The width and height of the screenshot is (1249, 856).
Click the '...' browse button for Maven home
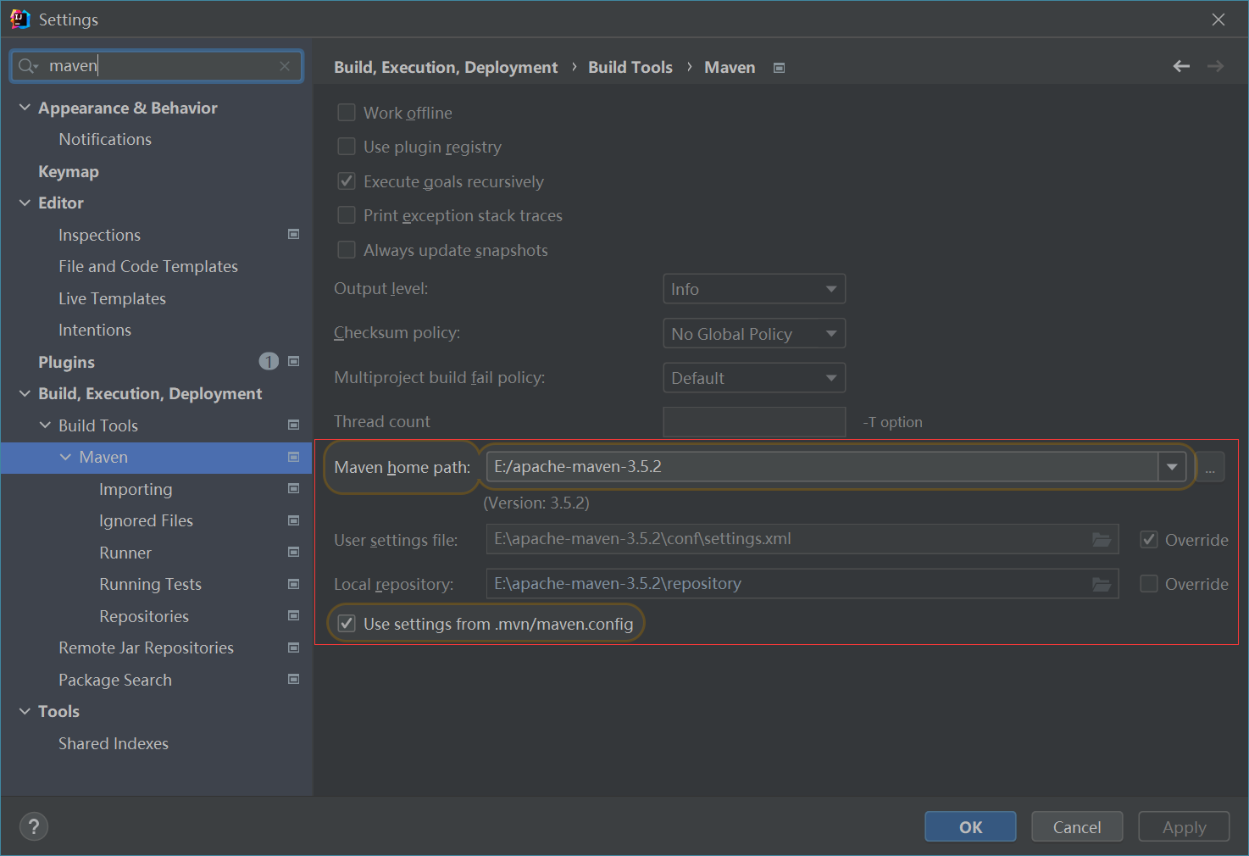[x=1210, y=467]
